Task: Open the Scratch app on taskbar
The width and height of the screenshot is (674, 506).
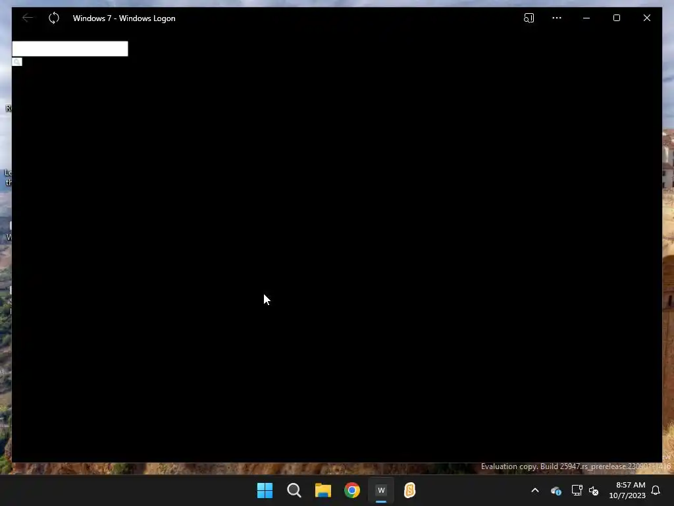Action: coord(409,490)
